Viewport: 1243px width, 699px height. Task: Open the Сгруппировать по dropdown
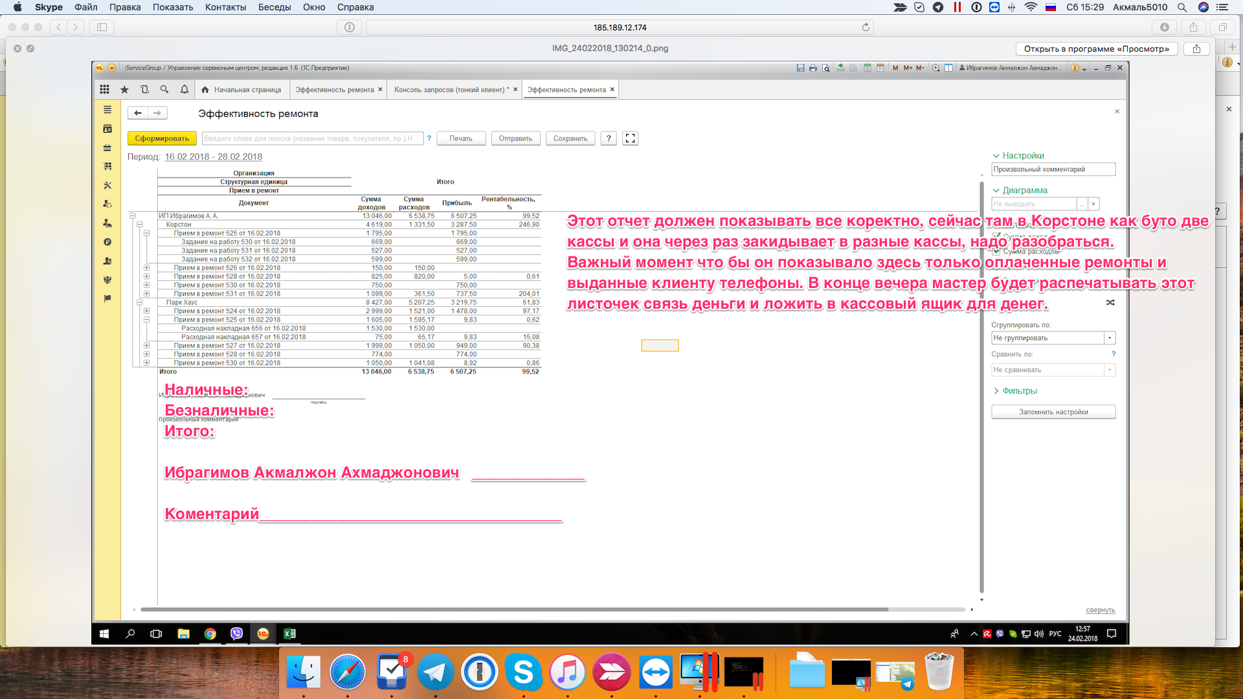point(1110,338)
